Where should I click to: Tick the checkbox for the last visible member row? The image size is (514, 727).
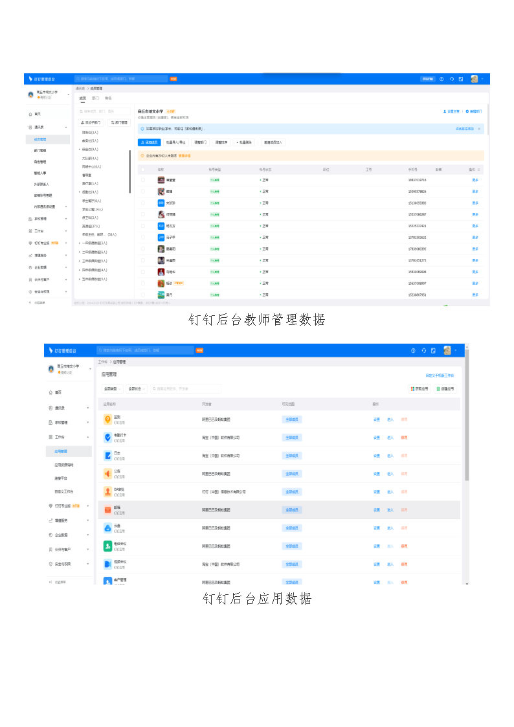(143, 295)
